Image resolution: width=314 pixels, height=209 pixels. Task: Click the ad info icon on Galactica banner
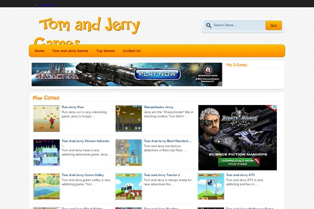pyautogui.click(x=220, y=84)
